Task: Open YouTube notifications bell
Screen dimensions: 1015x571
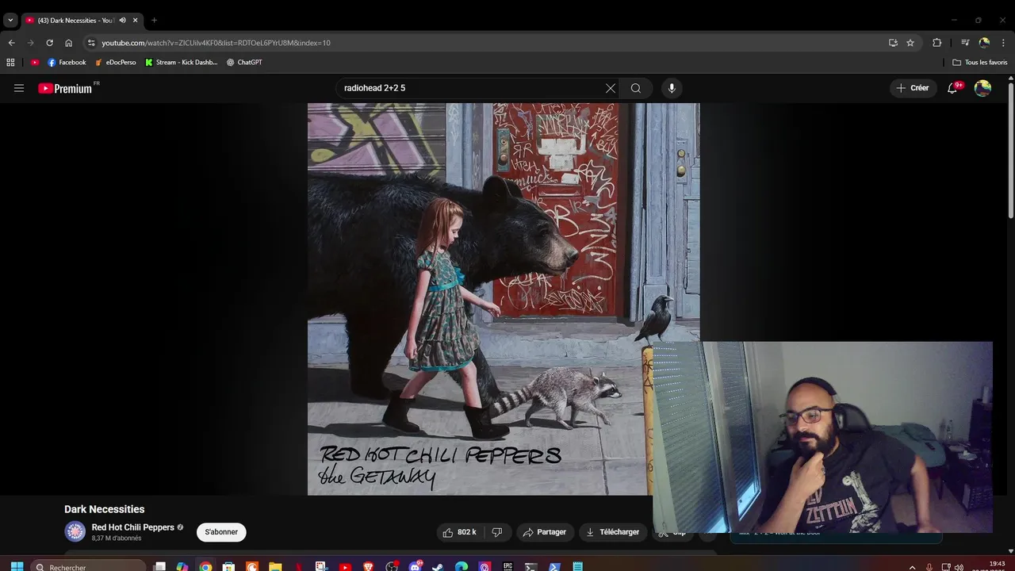Action: click(952, 88)
